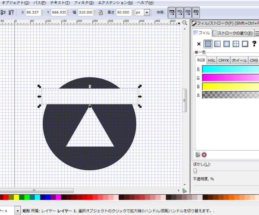Click the canvas scroll-up arrow

click(185, 29)
